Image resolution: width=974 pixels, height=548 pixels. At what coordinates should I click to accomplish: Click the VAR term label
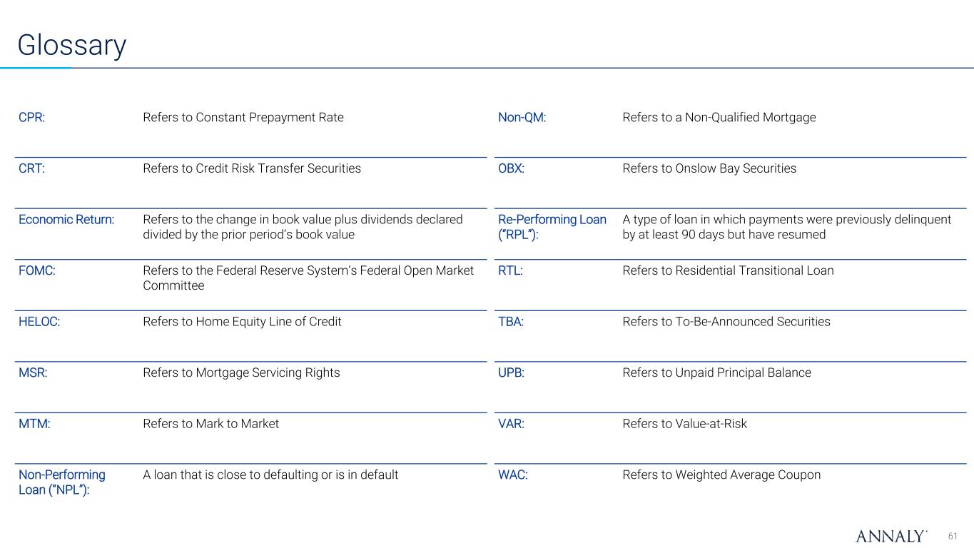[x=511, y=424]
